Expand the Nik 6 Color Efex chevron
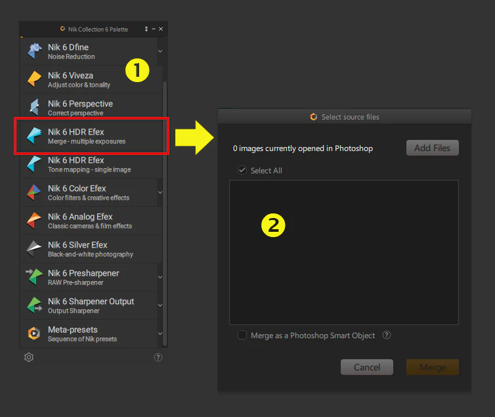 (160, 192)
